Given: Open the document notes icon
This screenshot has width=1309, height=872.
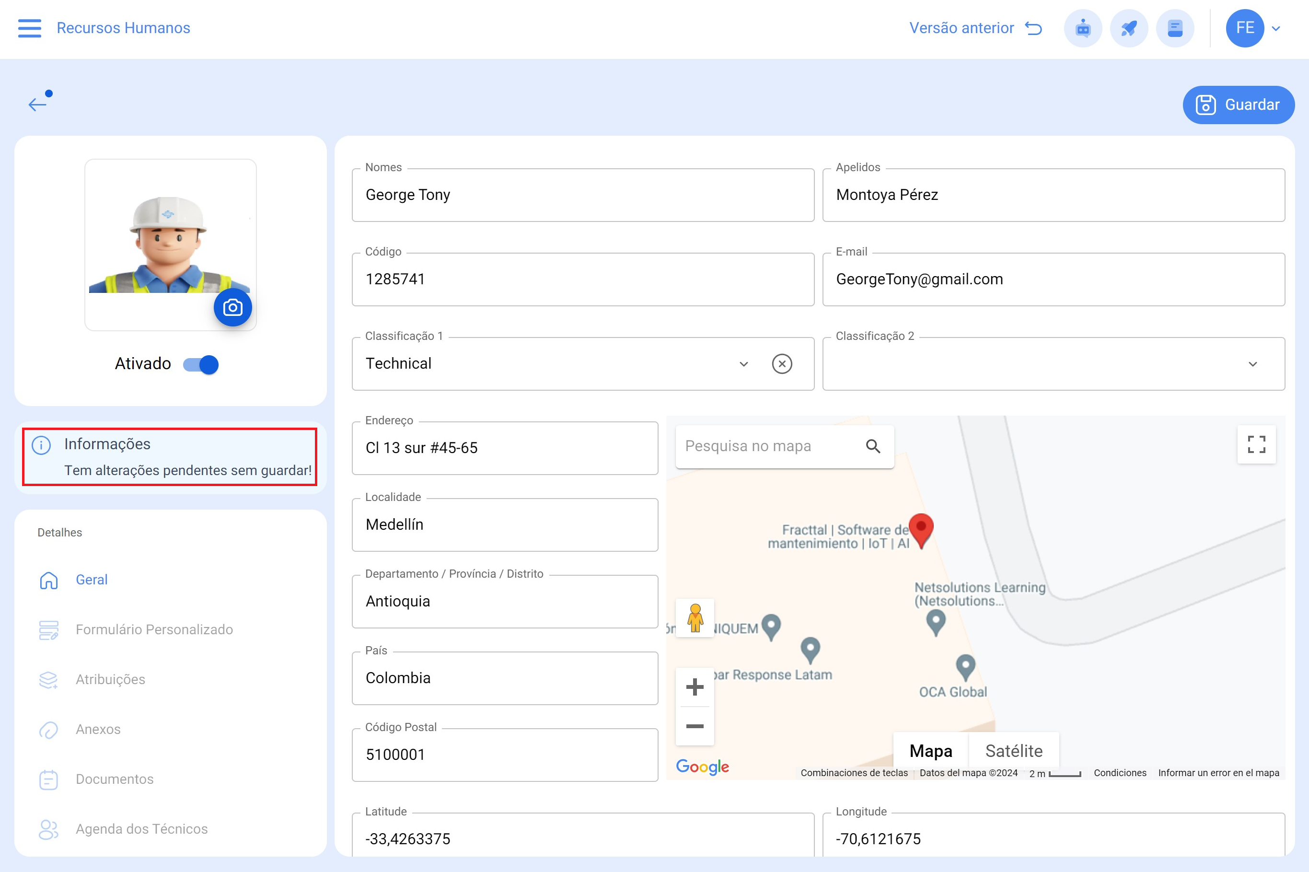Looking at the screenshot, I should click(x=1174, y=28).
